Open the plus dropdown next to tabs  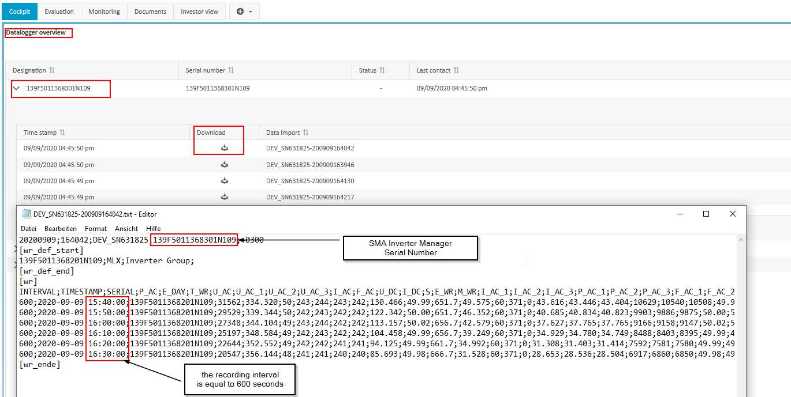pos(244,12)
